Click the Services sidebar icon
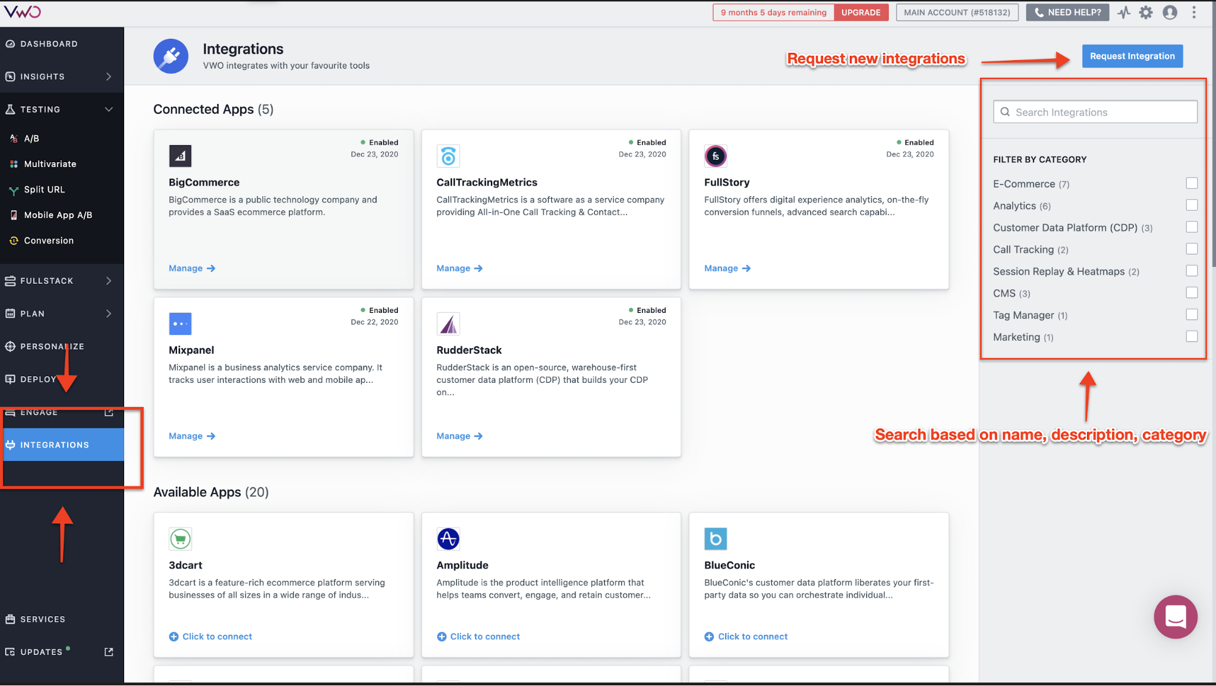This screenshot has height=686, width=1216. (x=10, y=619)
